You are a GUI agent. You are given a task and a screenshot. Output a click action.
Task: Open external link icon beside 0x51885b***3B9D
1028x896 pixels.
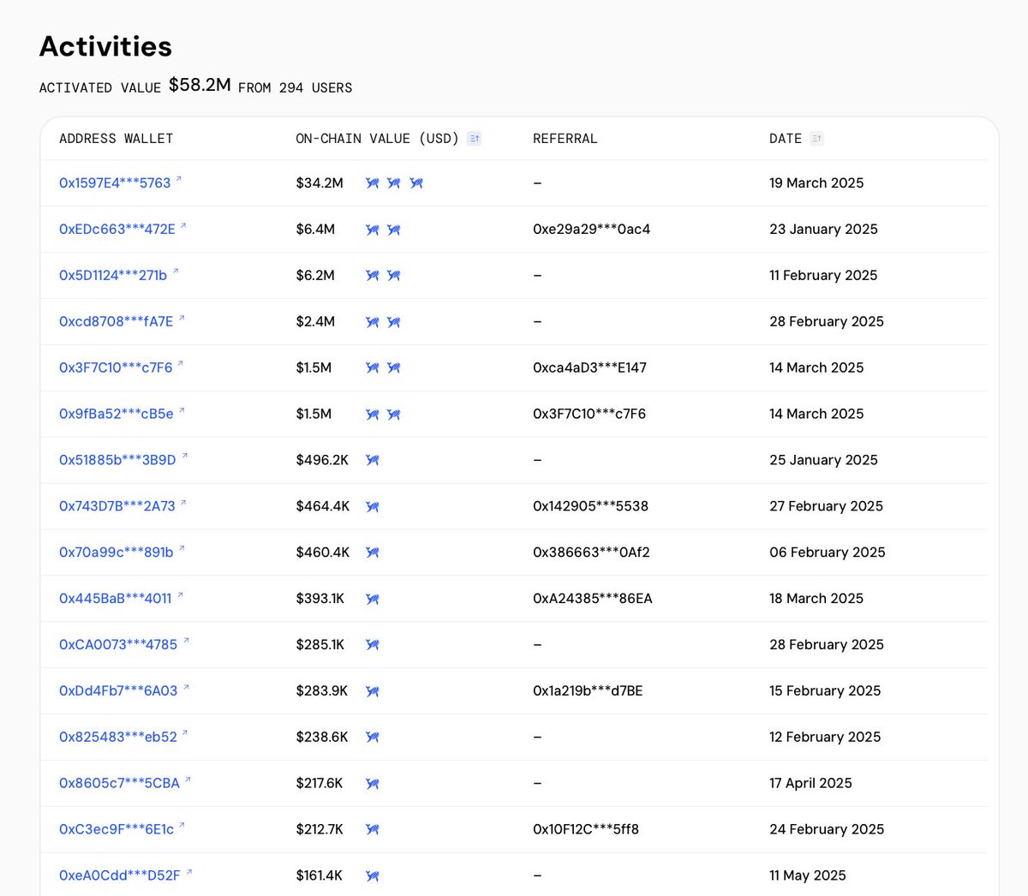pos(184,457)
